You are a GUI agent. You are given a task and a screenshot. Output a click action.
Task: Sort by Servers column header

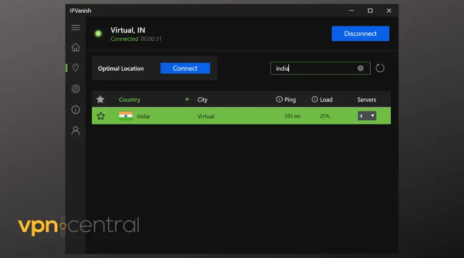pyautogui.click(x=367, y=100)
